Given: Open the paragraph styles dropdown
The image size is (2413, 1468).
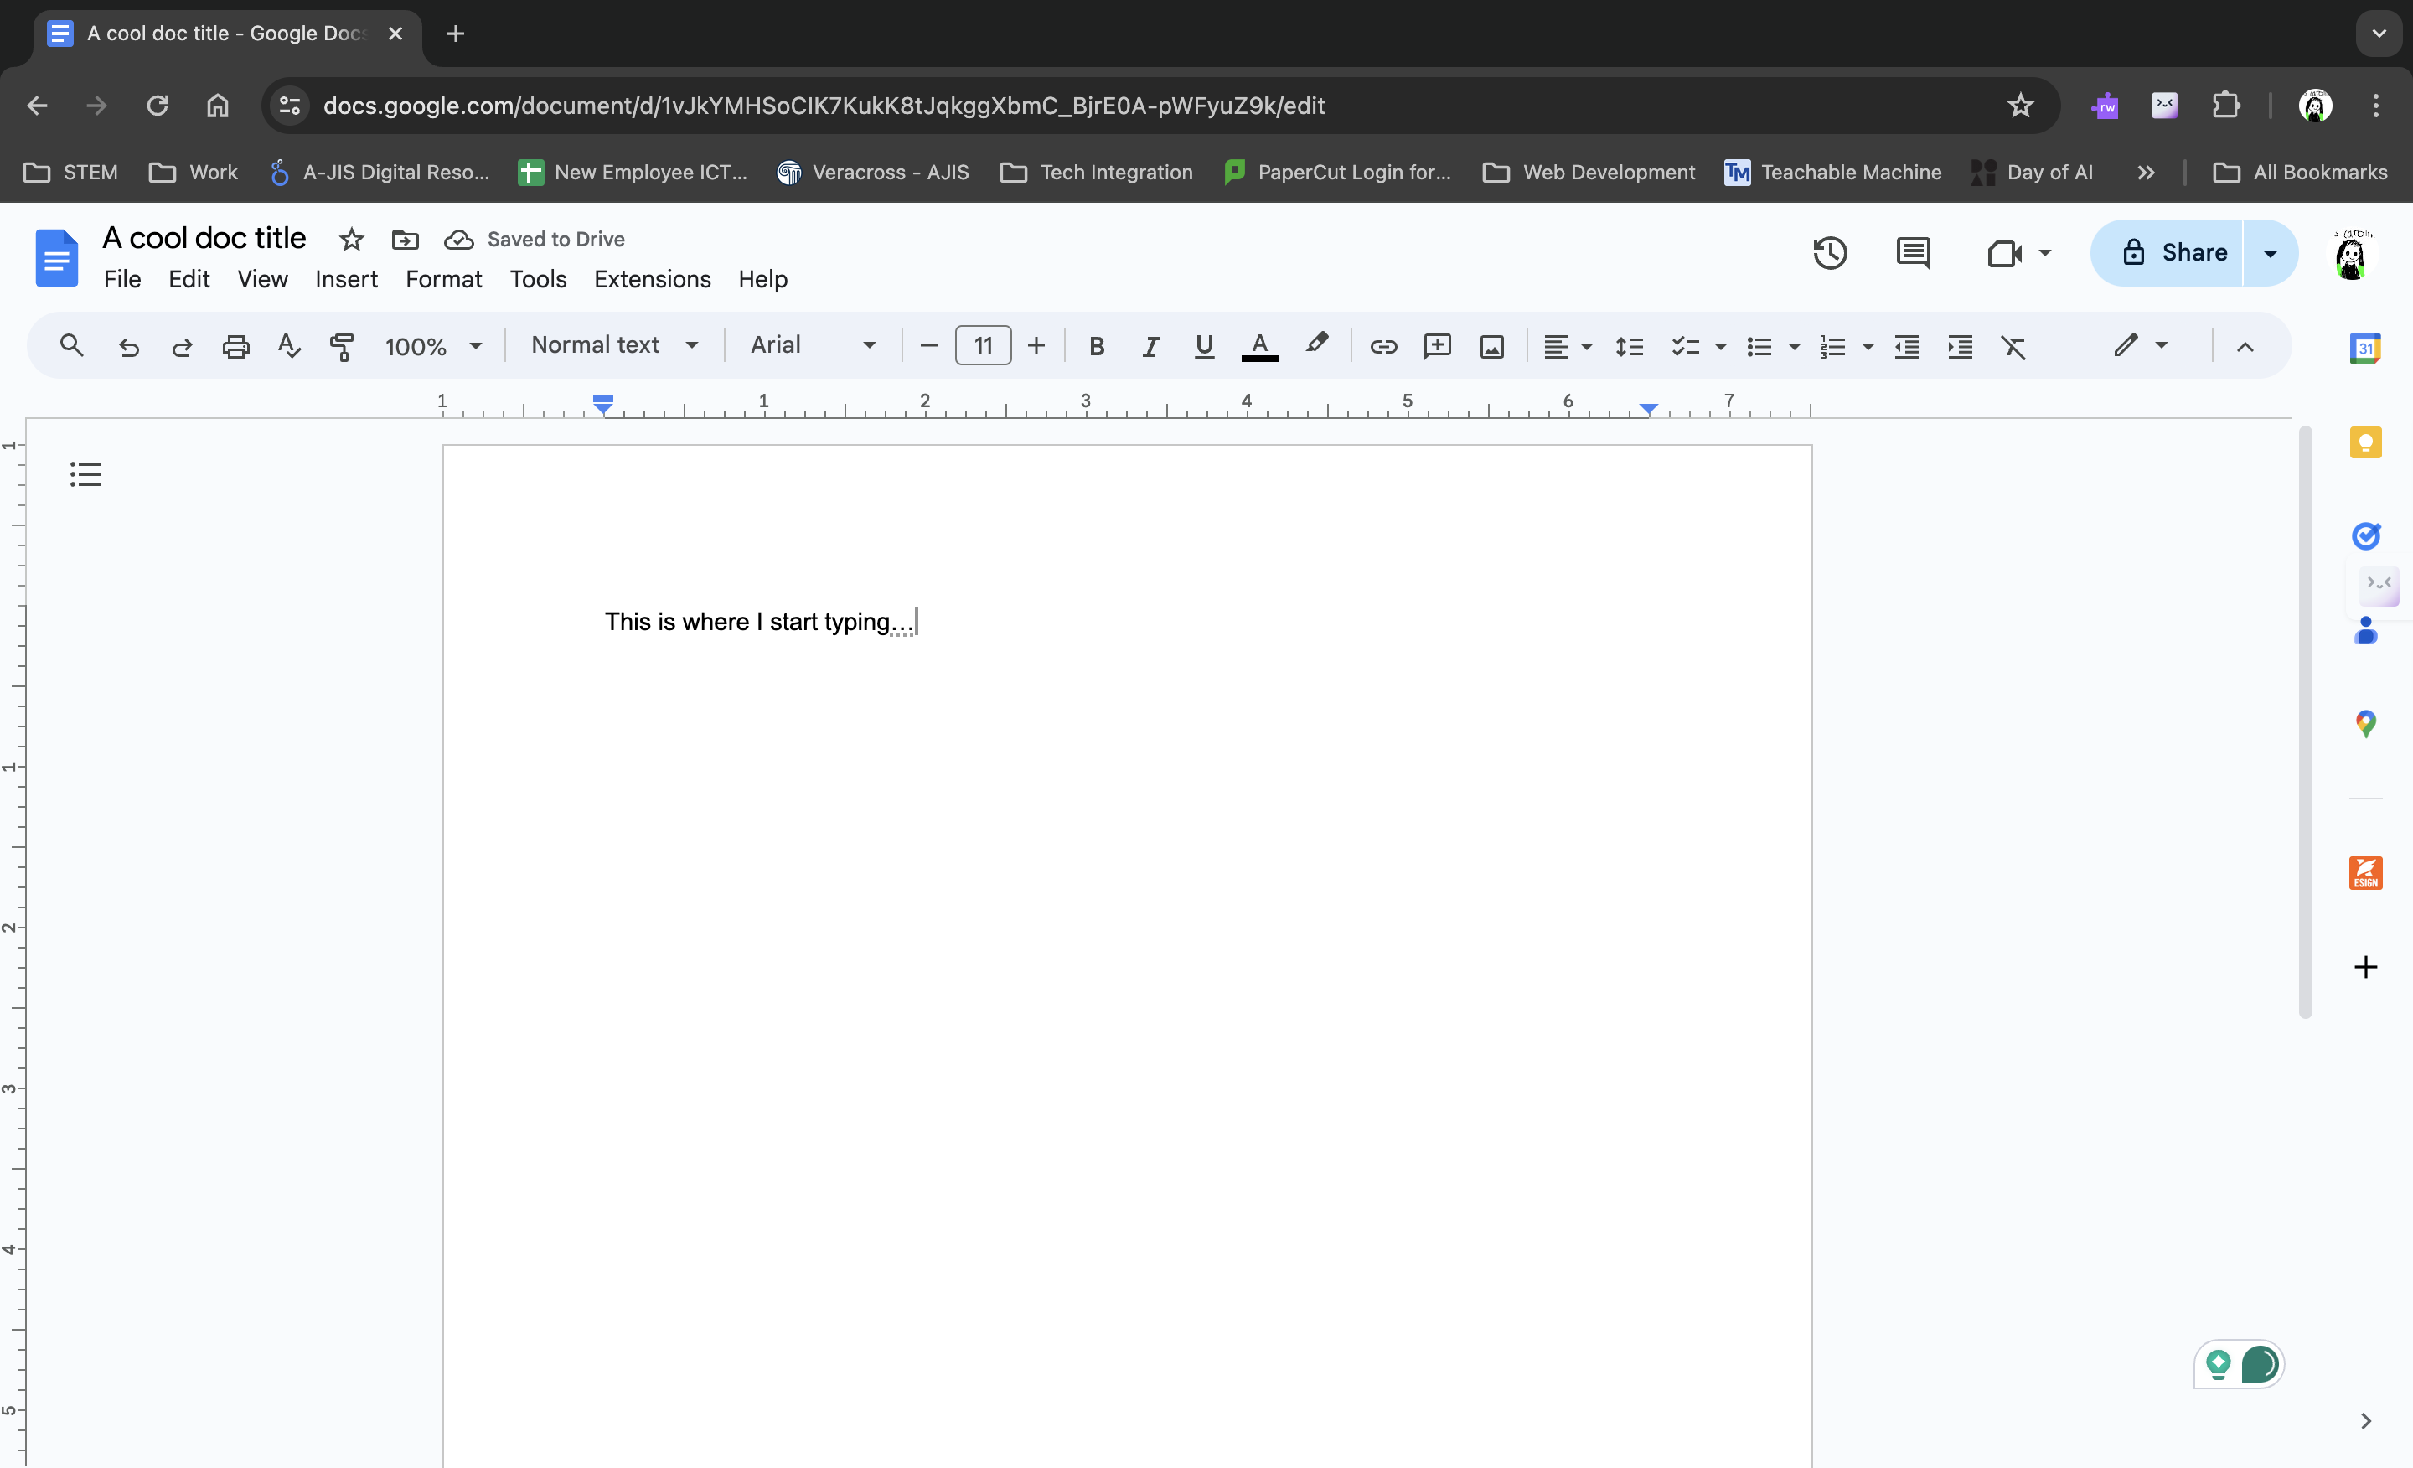Looking at the screenshot, I should pos(615,344).
